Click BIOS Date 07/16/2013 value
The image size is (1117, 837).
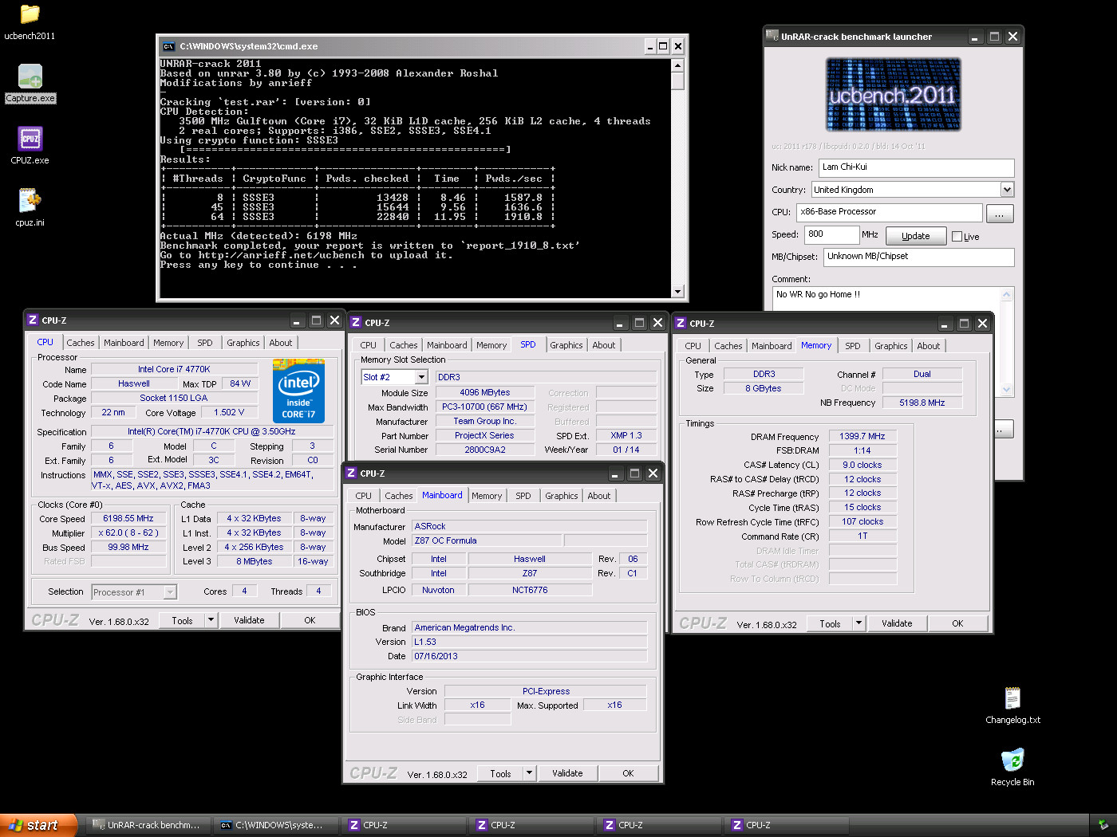click(530, 656)
